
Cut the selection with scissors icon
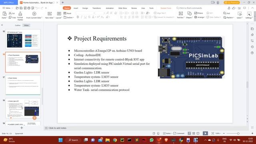tap(10, 13)
